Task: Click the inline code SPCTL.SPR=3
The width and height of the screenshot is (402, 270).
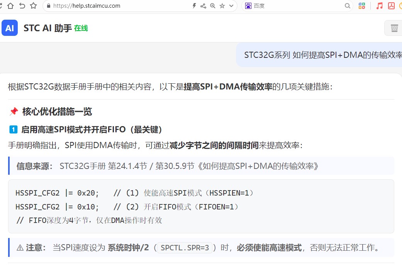Action: click(185, 248)
